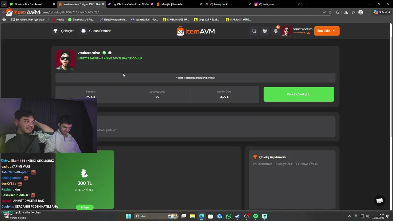Click the '1.500 ₺' total prize value
This screenshot has height=221, width=393.
click(x=224, y=97)
